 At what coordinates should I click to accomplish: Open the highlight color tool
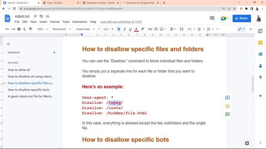[x=142, y=29]
